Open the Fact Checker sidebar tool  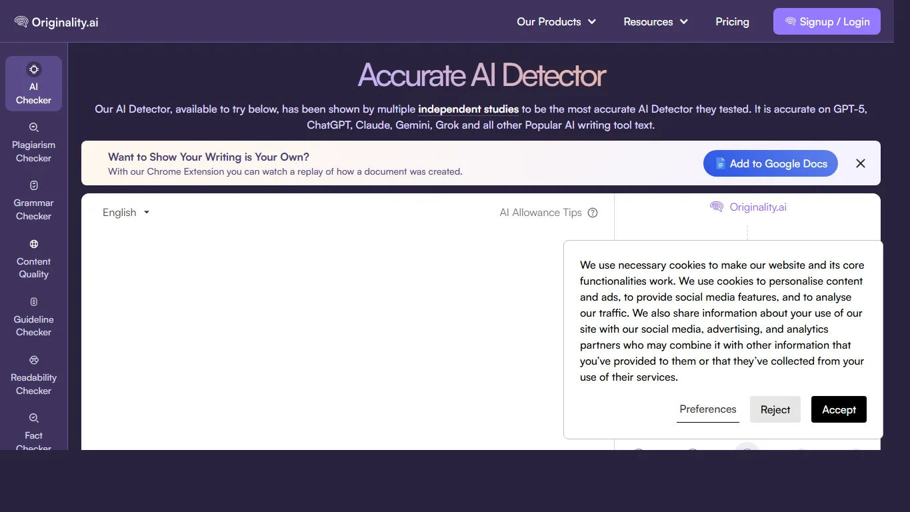[x=33, y=431]
